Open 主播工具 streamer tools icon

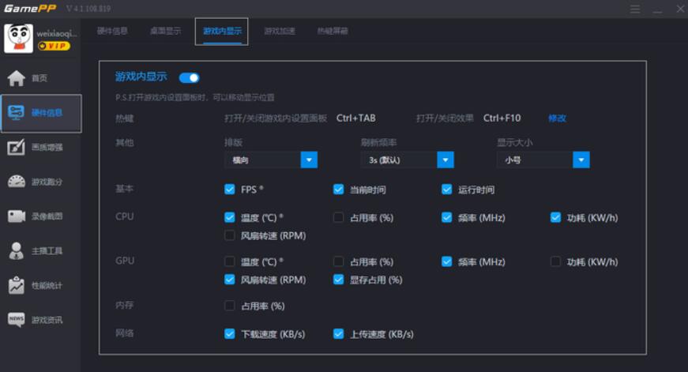pyautogui.click(x=17, y=251)
